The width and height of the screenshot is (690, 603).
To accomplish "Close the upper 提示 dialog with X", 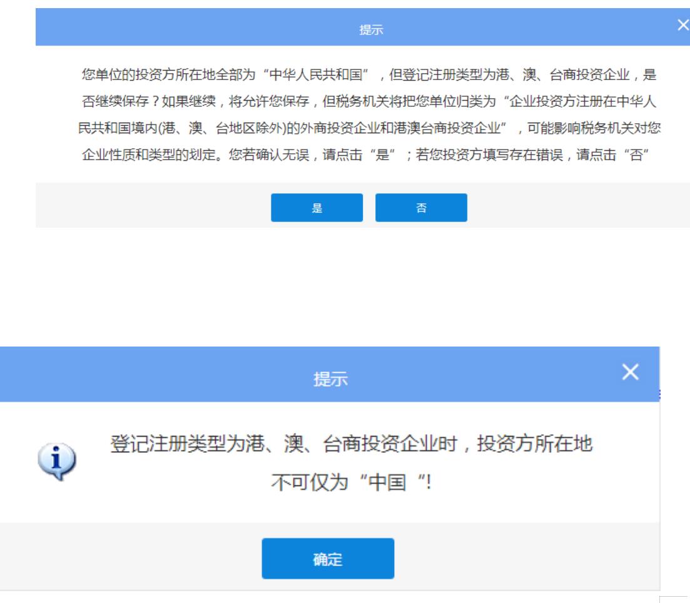I will point(682,25).
